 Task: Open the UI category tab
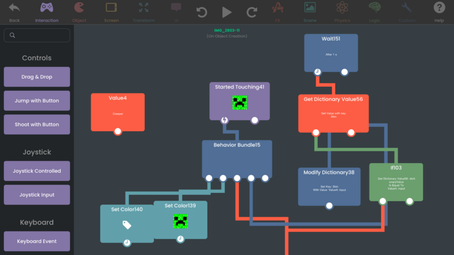click(176, 12)
